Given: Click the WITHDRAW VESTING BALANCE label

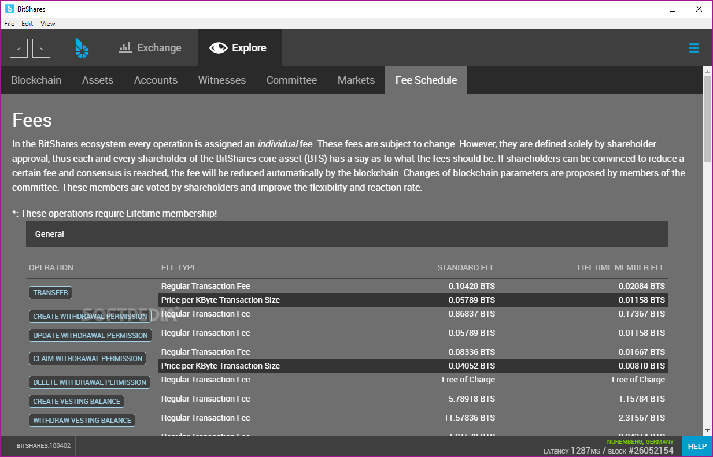Looking at the screenshot, I should pos(82,421).
